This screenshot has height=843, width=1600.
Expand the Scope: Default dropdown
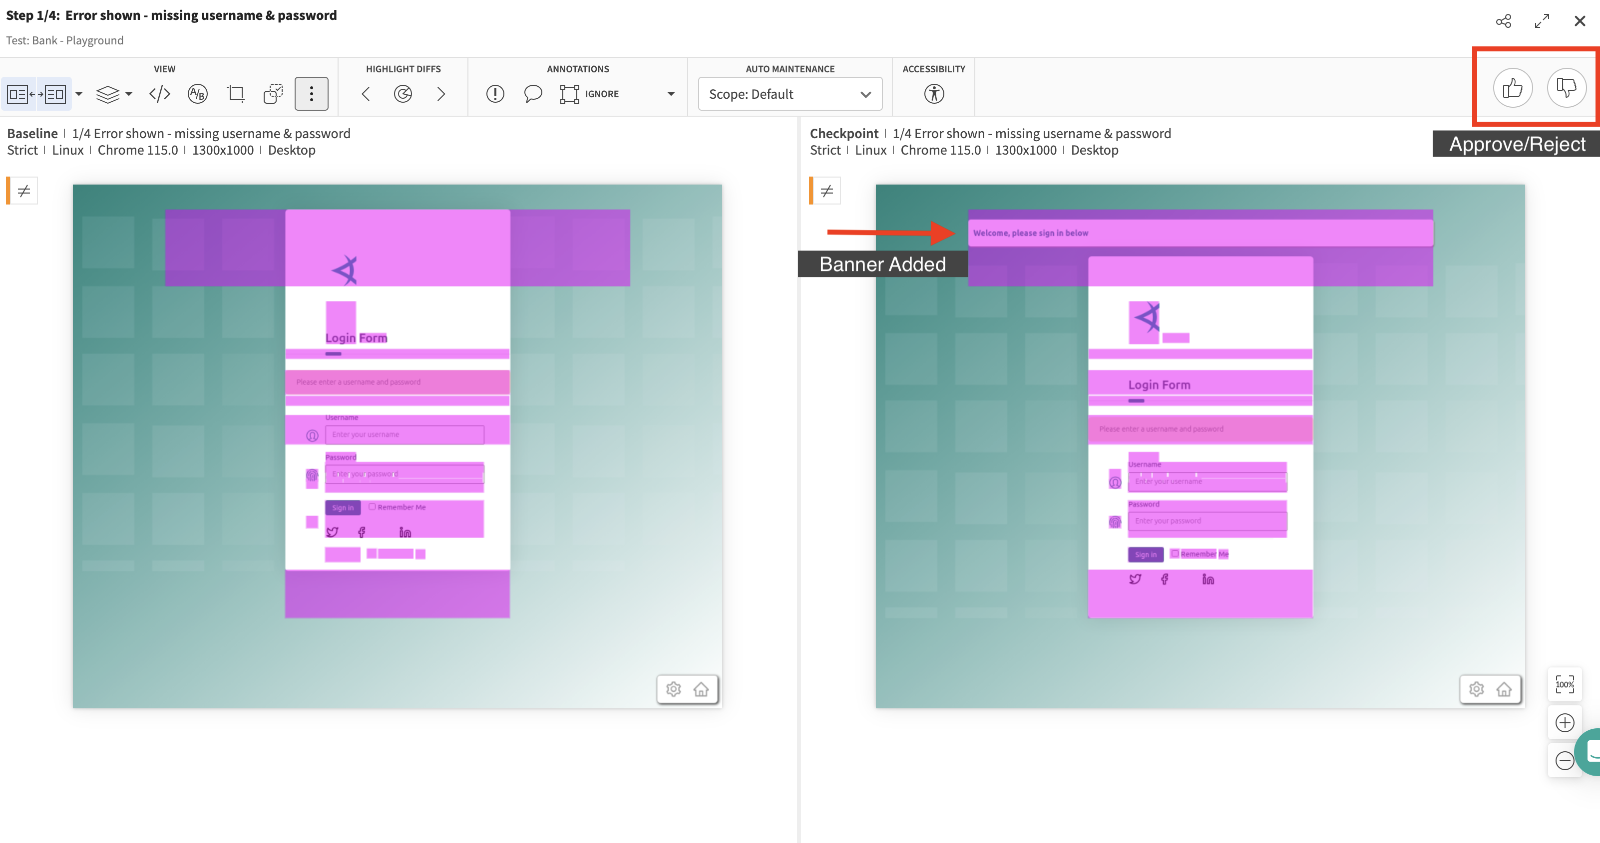[x=790, y=94]
